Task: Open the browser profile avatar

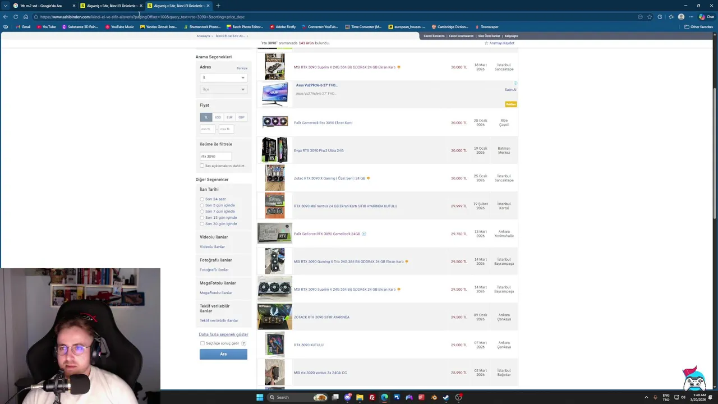Action: click(681, 17)
